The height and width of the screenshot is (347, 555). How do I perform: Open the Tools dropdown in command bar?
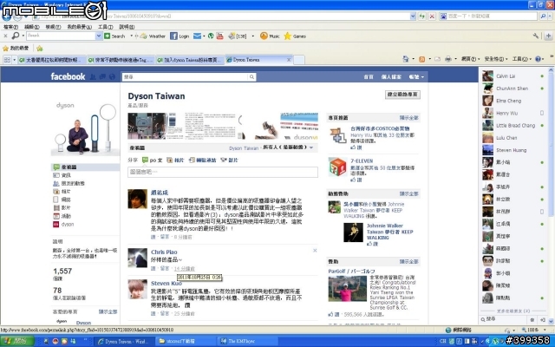522,59
